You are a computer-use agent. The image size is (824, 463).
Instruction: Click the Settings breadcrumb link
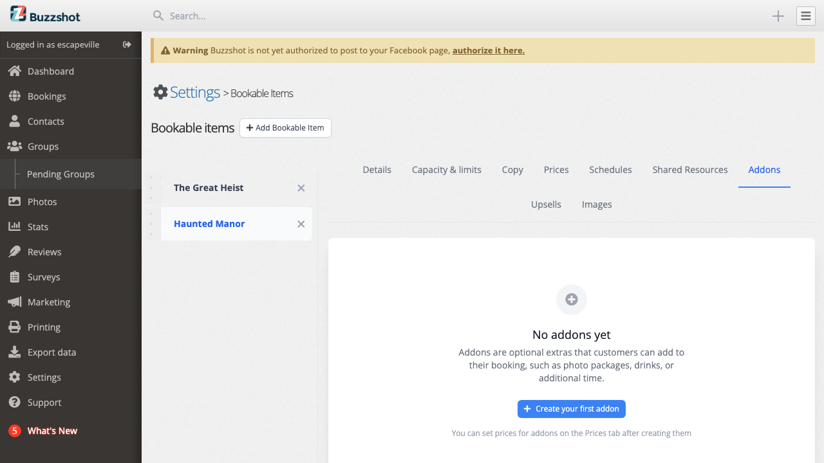tap(195, 92)
